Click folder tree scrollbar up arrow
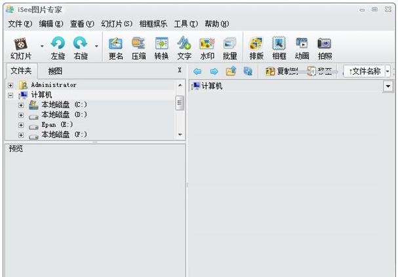398x277 pixels. point(180,85)
